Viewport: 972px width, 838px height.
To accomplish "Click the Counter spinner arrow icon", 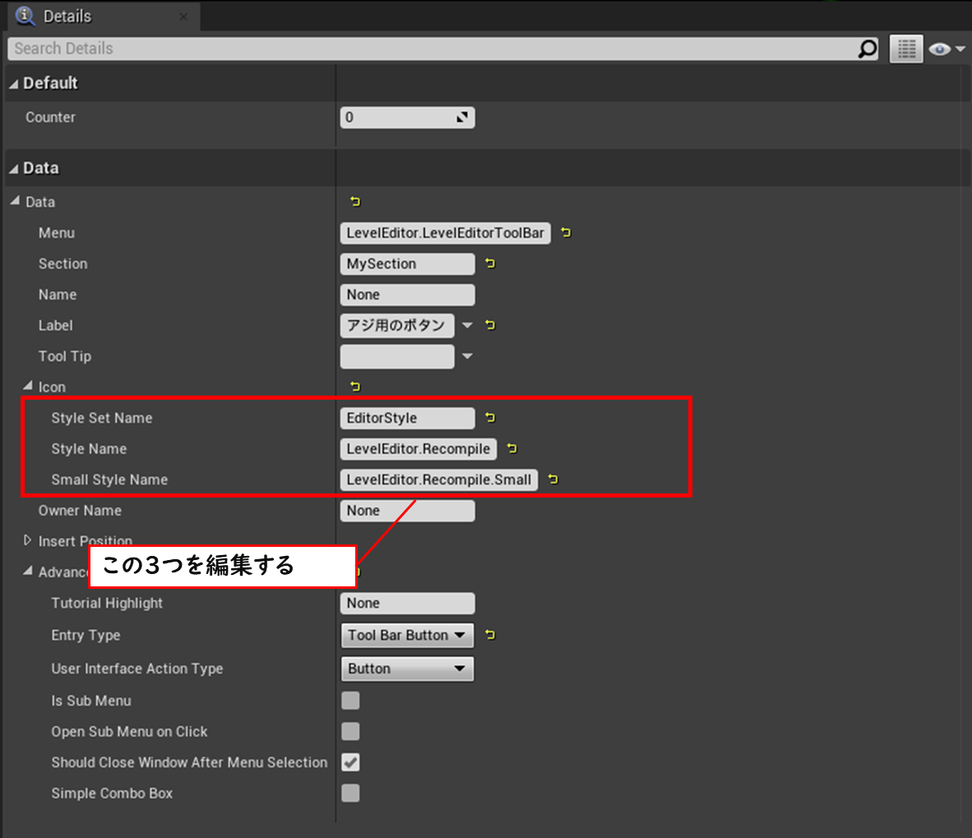I will (x=462, y=117).
